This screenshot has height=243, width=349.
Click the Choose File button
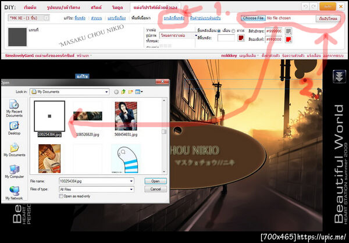click(253, 18)
